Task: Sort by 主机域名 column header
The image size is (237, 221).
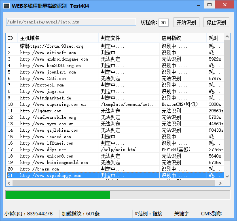Action: pyautogui.click(x=58, y=38)
